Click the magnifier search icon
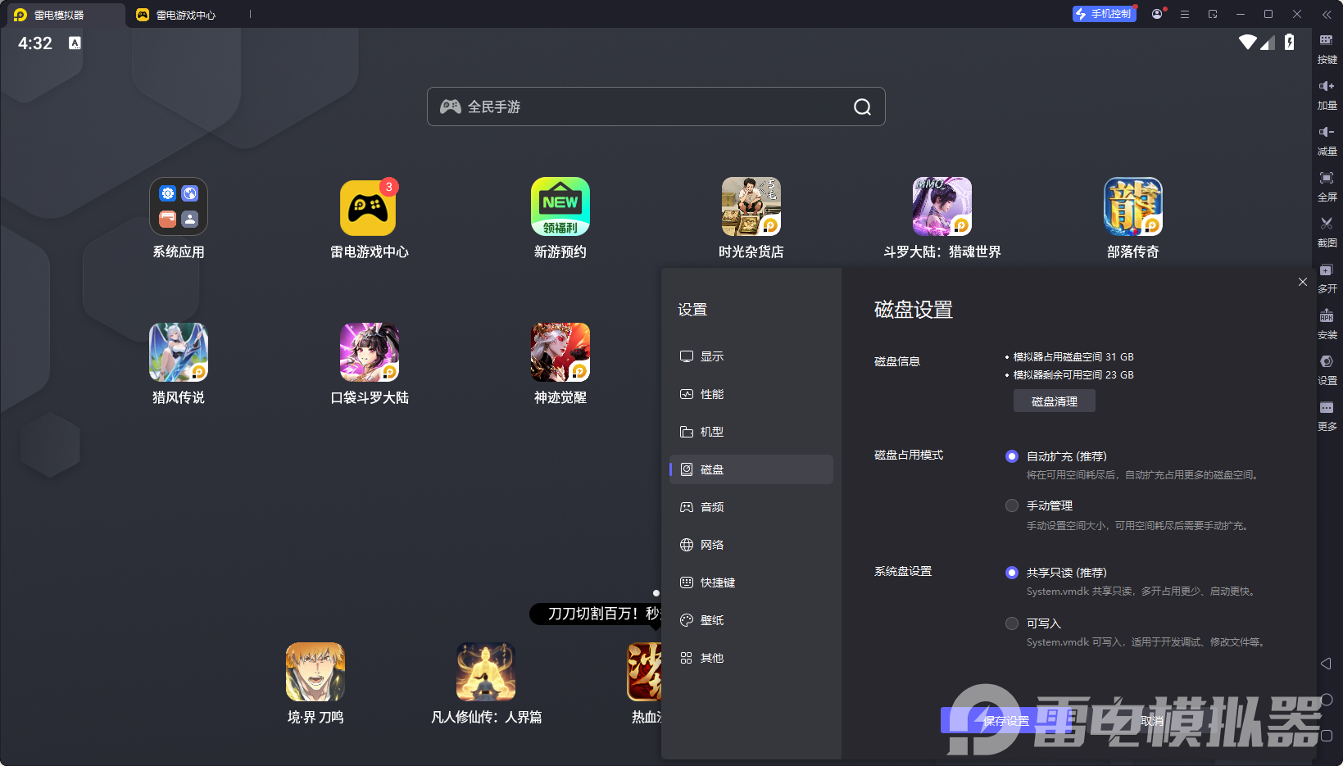Viewport: 1343px width, 766px height. [x=862, y=107]
